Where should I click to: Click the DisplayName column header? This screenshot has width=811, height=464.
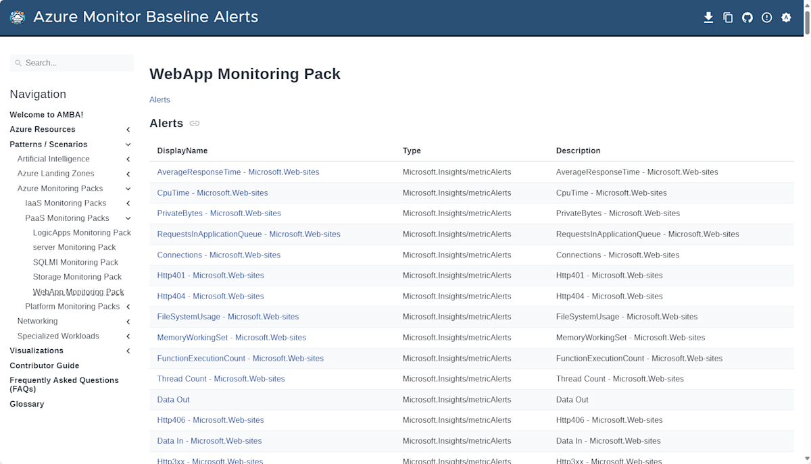182,151
